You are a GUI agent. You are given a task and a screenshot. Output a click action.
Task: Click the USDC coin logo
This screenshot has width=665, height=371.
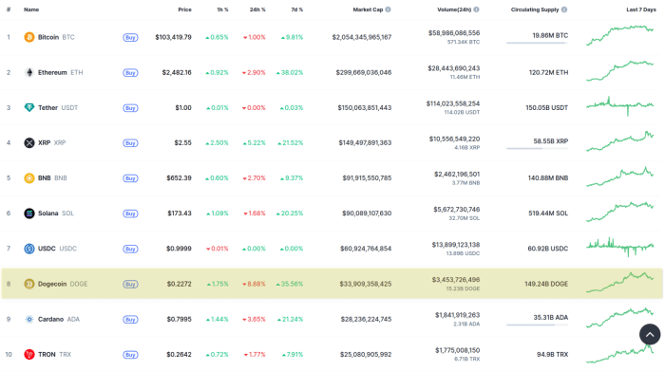click(29, 249)
